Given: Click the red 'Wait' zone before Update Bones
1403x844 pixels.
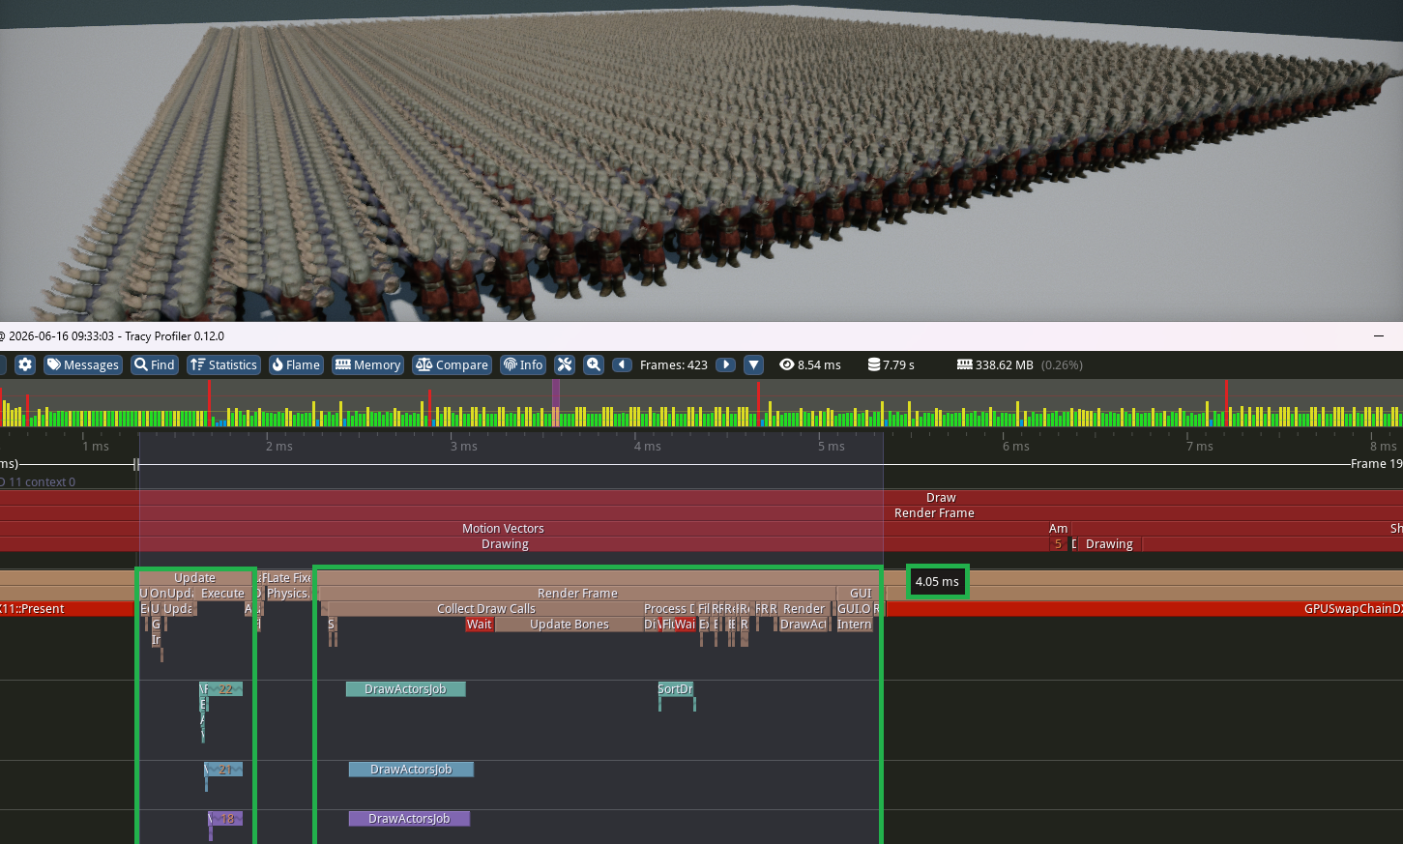Looking at the screenshot, I should [x=480, y=625].
